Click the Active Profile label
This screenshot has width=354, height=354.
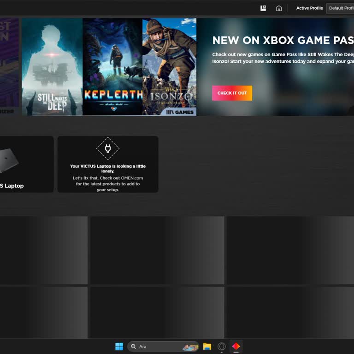309,8
